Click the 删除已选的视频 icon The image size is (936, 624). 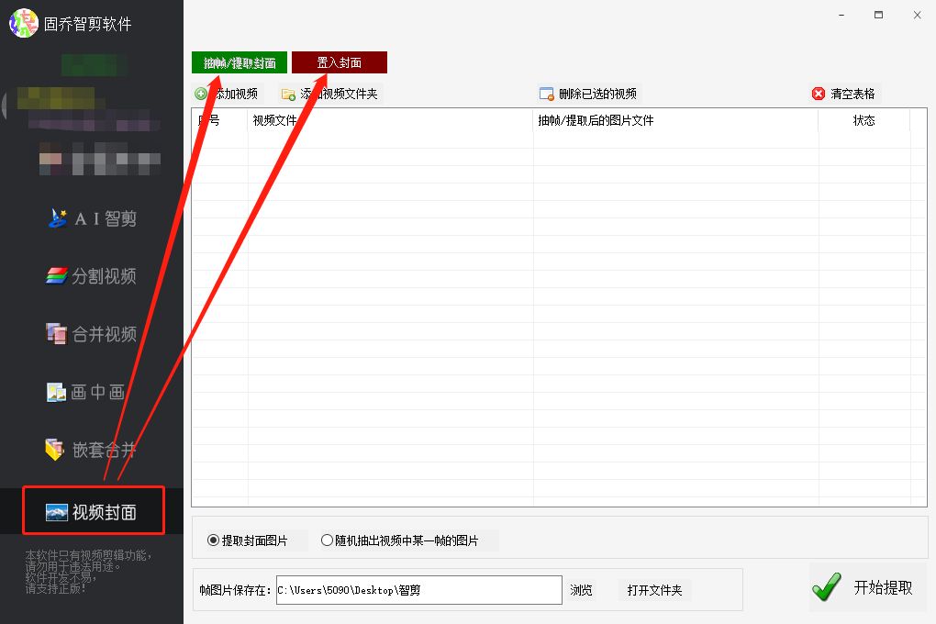click(x=547, y=94)
